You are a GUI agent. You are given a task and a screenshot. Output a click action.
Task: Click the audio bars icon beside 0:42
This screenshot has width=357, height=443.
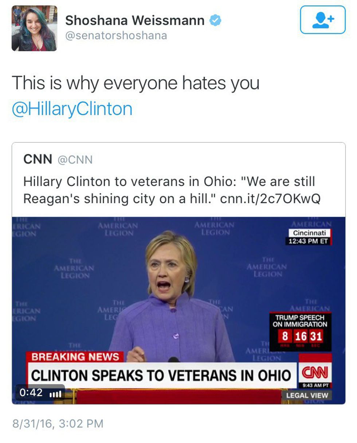[55, 393]
